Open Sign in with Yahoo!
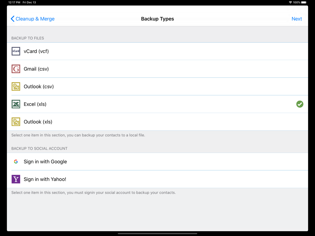The width and height of the screenshot is (315, 236). (x=45, y=179)
